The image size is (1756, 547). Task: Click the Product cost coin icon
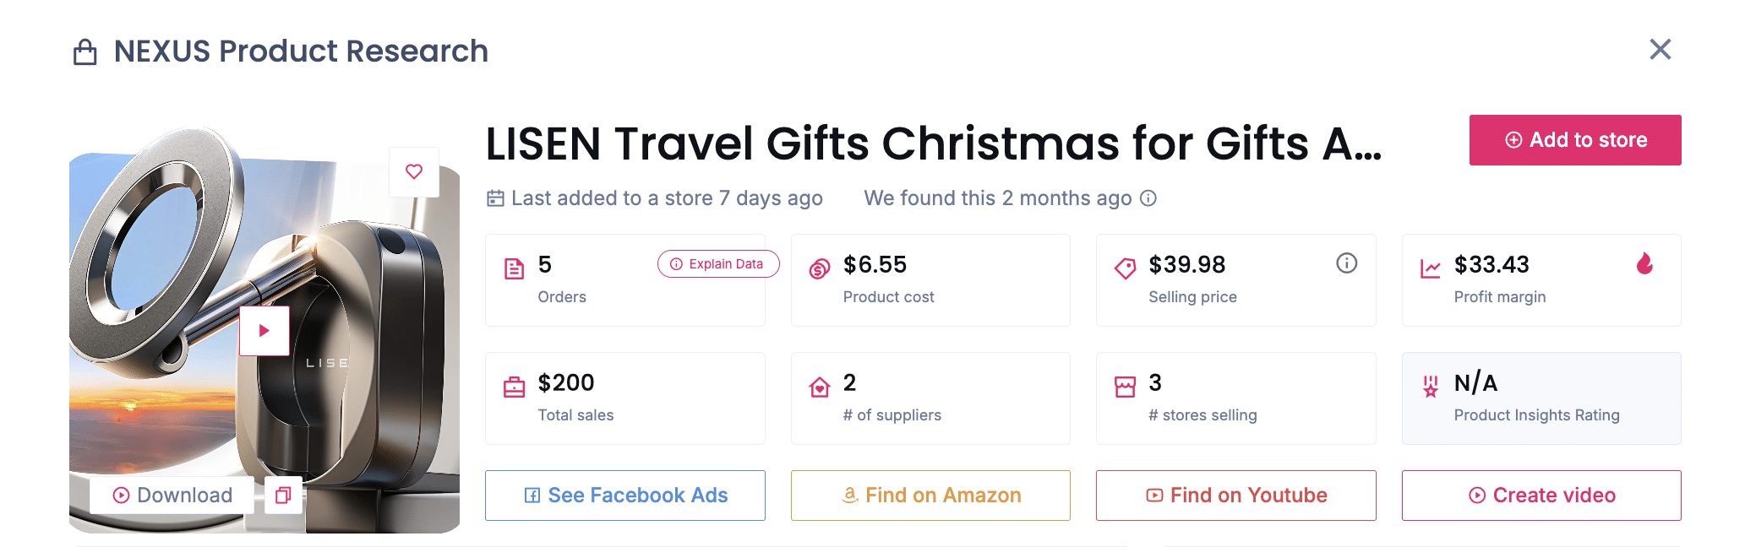pyautogui.click(x=819, y=269)
